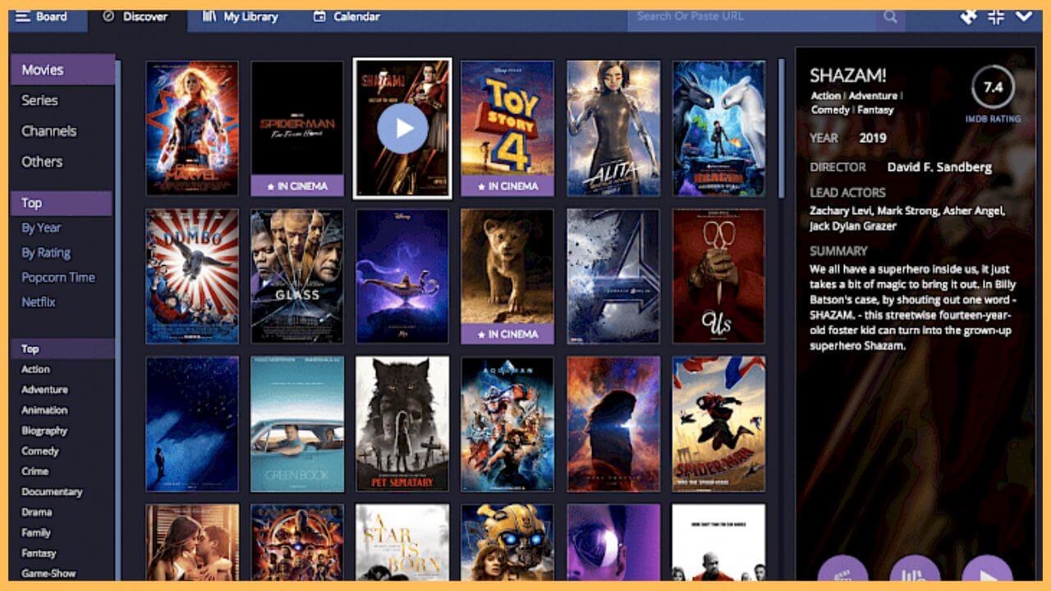Switch to the Discover tab
1051x591 pixels.
(x=138, y=16)
